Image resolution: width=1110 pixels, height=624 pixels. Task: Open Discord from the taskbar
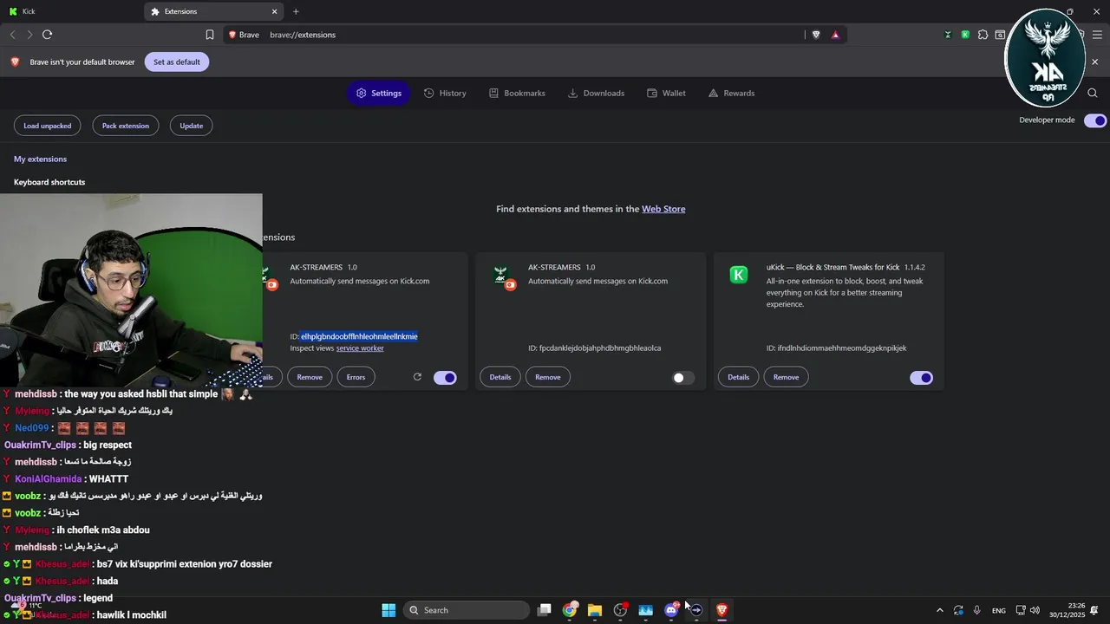pyautogui.click(x=671, y=610)
